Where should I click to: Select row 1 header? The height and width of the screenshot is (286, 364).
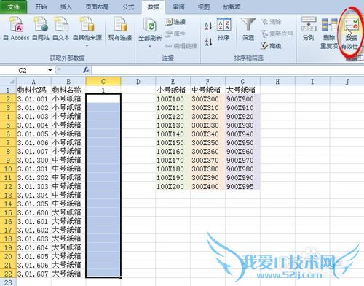pos(8,90)
